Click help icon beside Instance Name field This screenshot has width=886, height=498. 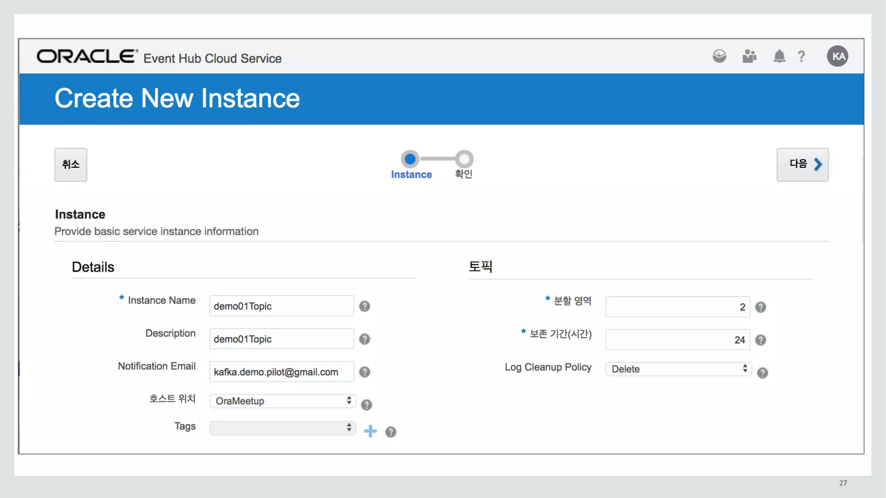[x=365, y=306]
